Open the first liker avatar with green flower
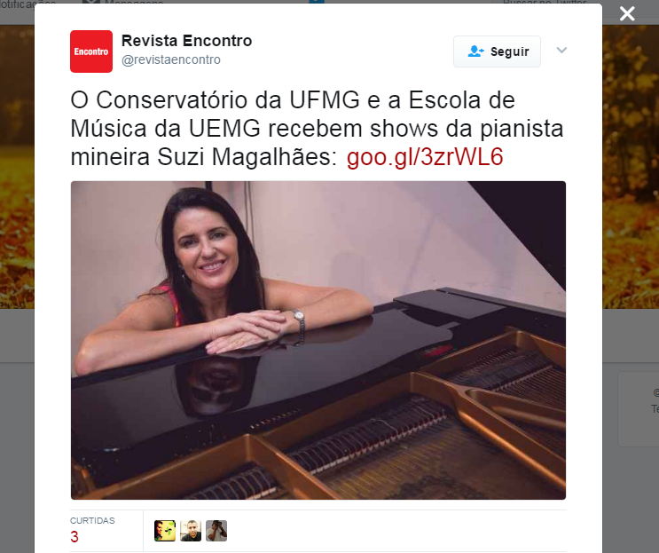The width and height of the screenshot is (659, 553). pyautogui.click(x=165, y=531)
